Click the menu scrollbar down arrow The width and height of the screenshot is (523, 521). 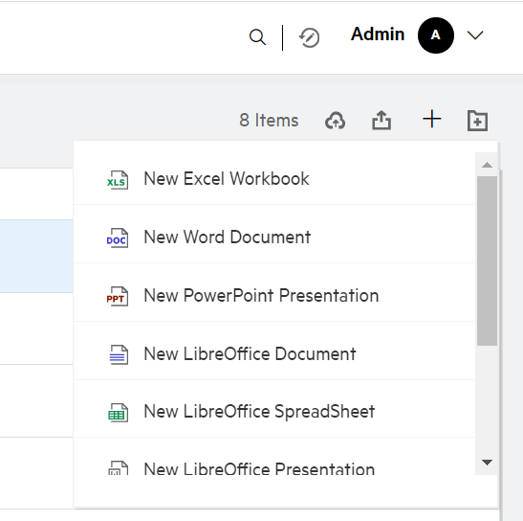(x=487, y=463)
